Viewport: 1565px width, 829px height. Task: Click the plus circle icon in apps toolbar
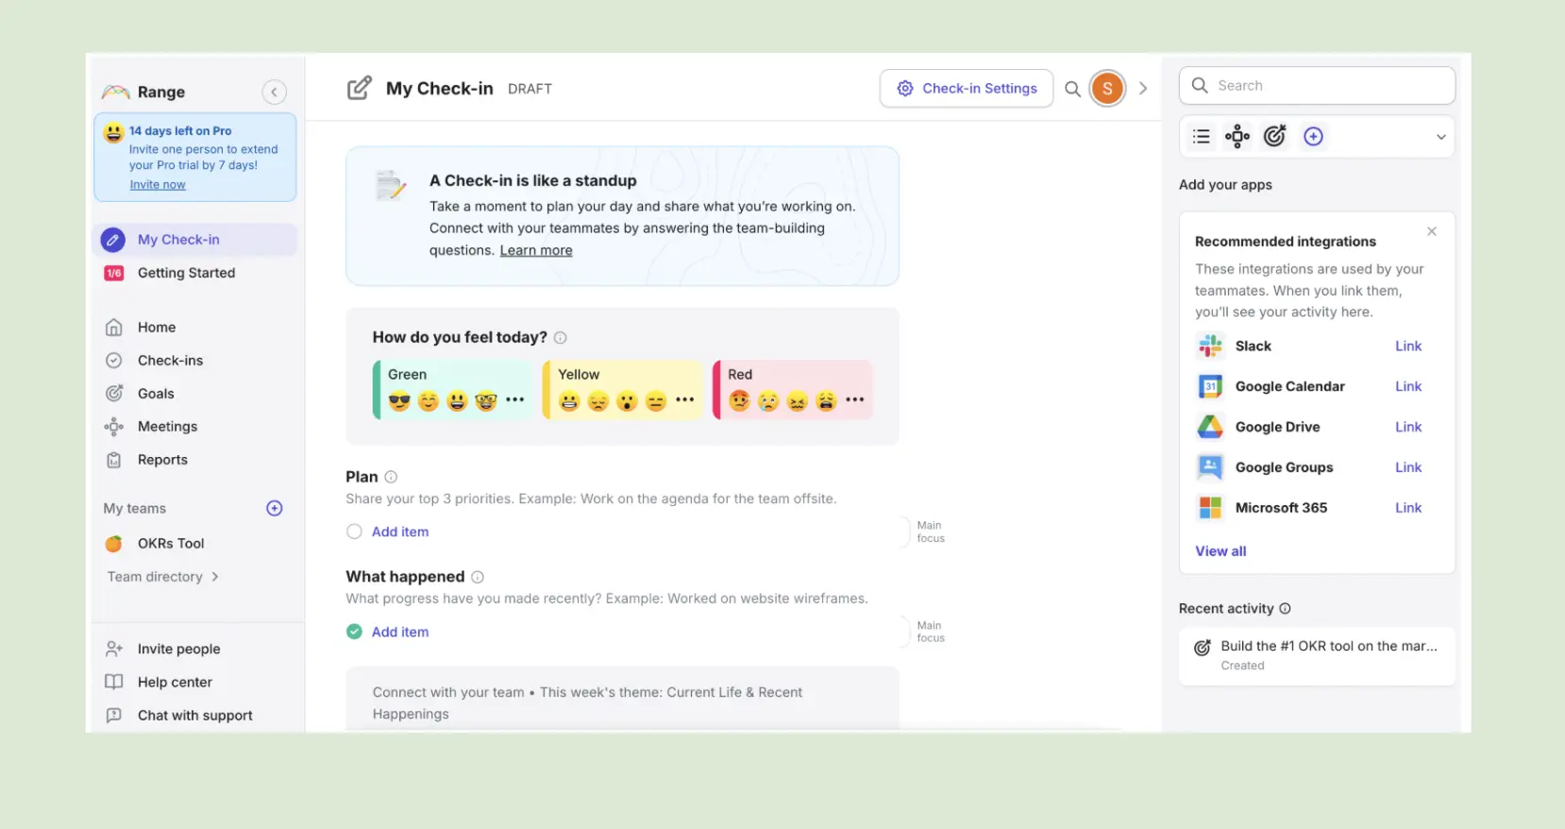(1313, 136)
